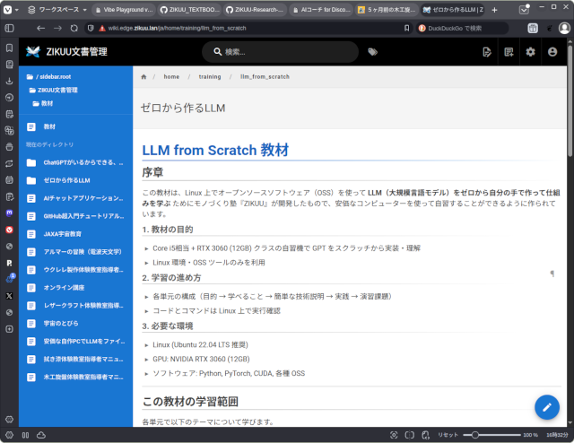Open the Mastodon panel in browser sidebar
Screen dimensions: 574x443
tap(9, 214)
